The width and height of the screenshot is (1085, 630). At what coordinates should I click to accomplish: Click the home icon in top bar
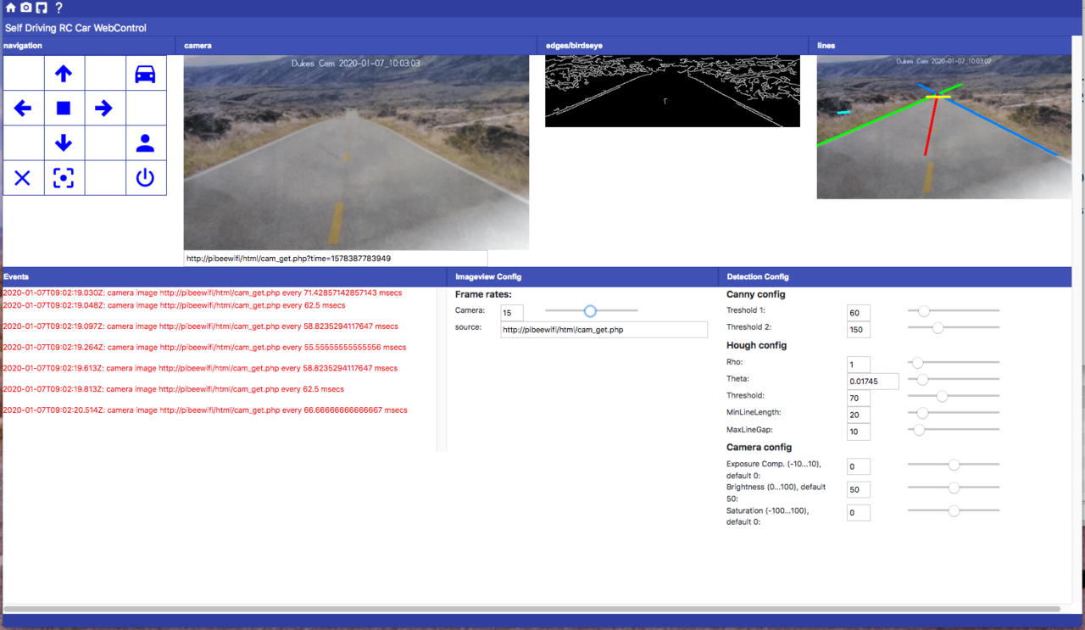click(x=11, y=8)
